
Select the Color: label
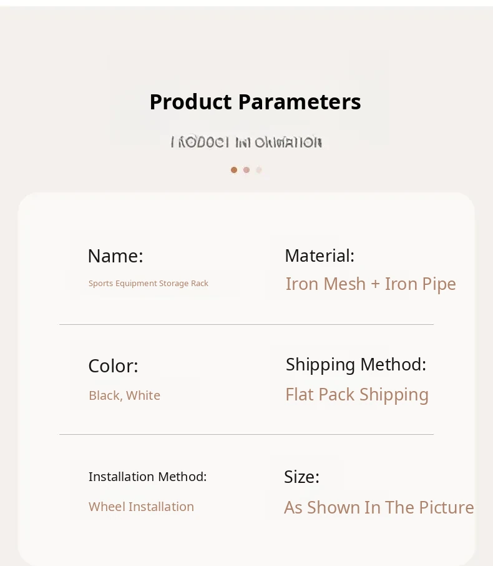tap(113, 366)
